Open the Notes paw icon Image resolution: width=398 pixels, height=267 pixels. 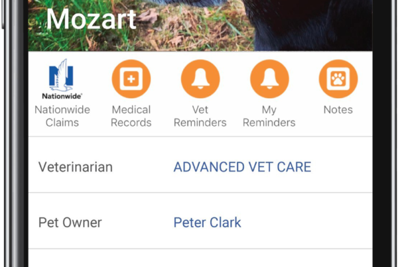338,79
